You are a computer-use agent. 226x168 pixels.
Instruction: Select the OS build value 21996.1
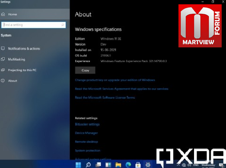pos(105,56)
